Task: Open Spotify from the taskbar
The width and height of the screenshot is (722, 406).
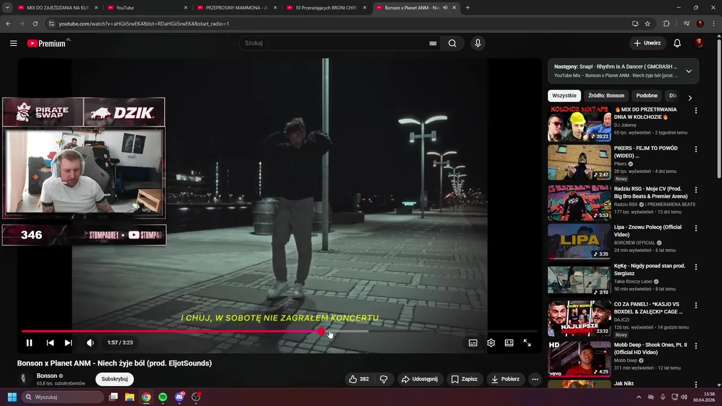Action: tap(162, 397)
